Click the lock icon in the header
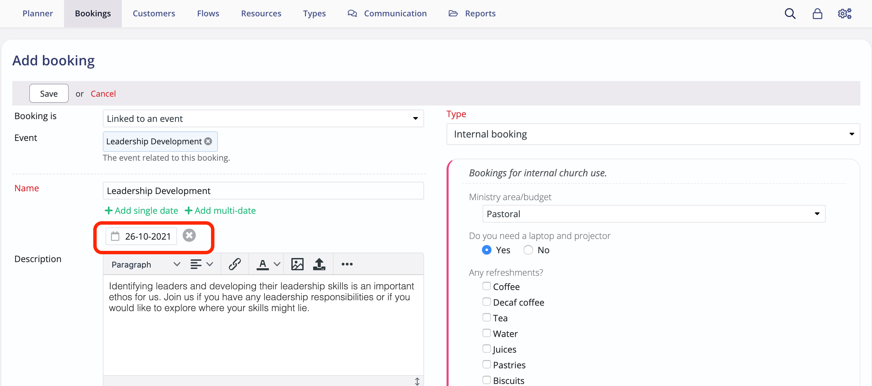 point(817,14)
